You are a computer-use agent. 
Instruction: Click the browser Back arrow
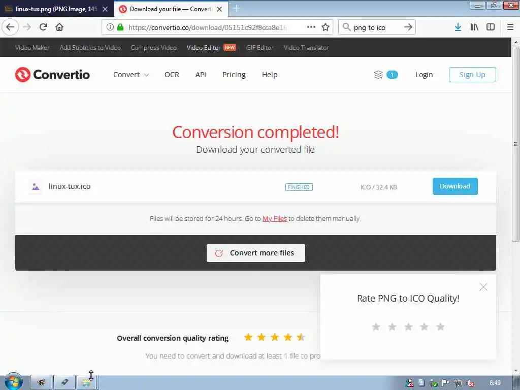tap(10, 27)
